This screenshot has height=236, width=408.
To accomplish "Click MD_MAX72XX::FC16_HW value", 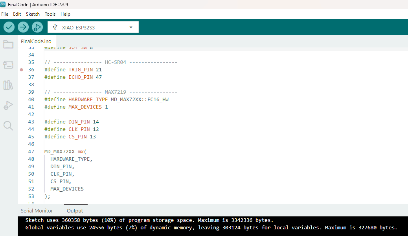I will click(140, 100).
